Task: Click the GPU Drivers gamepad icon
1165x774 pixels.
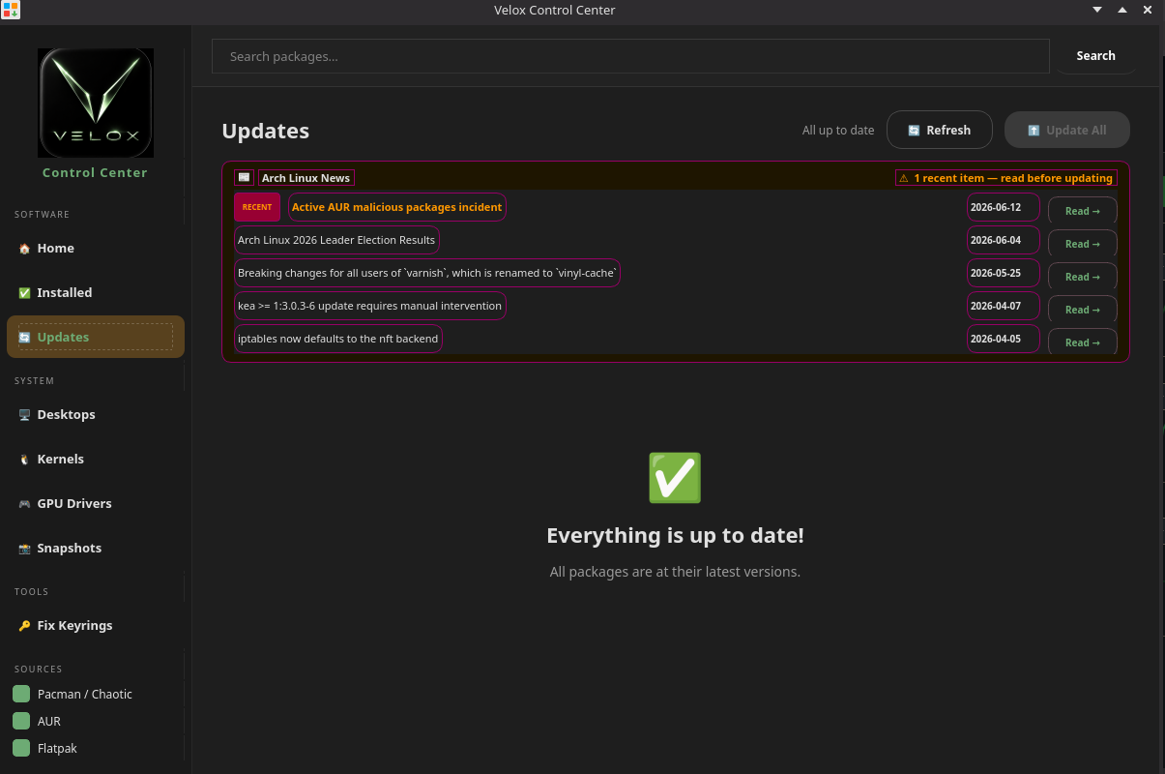Action: click(x=24, y=504)
